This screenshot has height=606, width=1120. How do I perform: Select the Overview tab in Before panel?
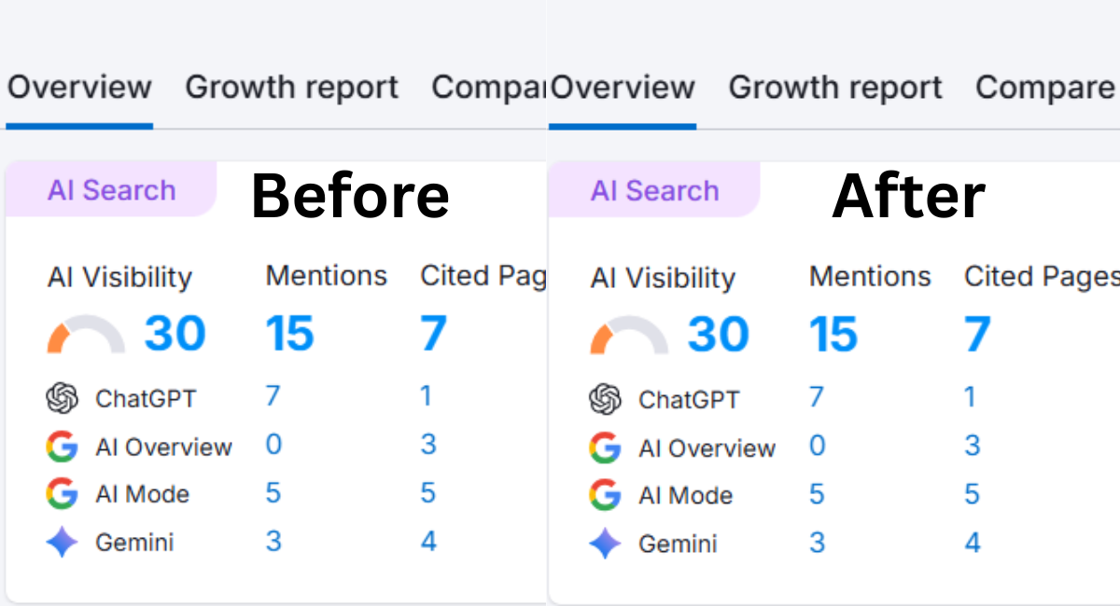point(79,87)
